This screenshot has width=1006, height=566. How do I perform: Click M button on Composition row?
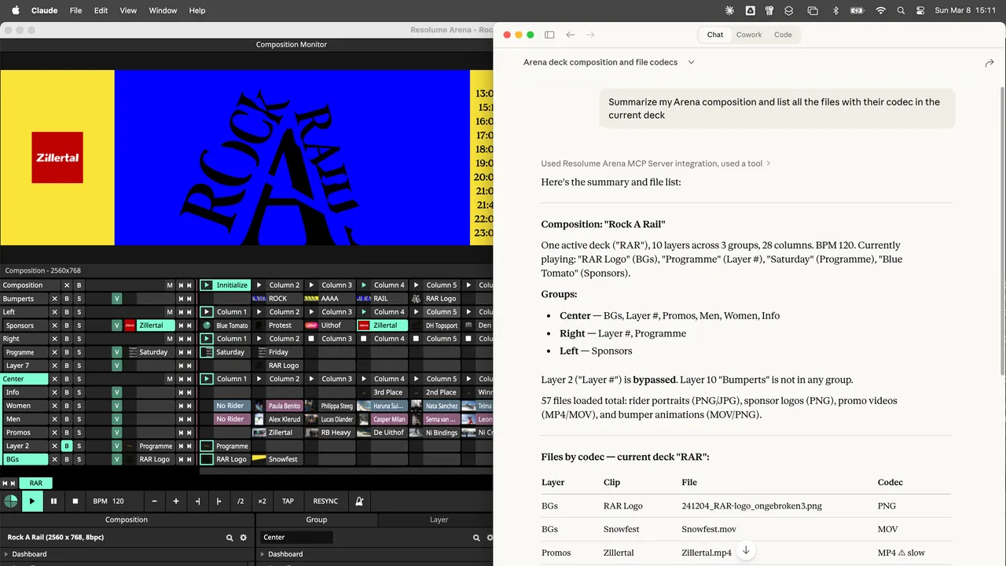point(169,285)
